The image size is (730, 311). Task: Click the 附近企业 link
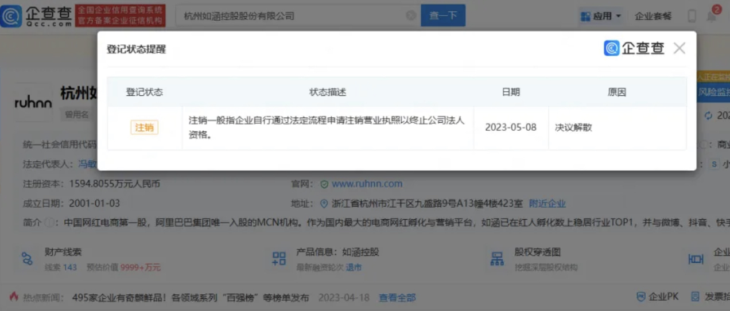(x=547, y=203)
